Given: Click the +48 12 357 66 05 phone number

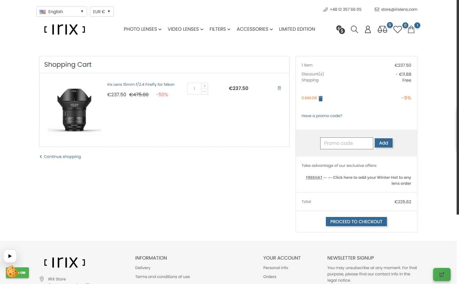Looking at the screenshot, I should pos(346,10).
